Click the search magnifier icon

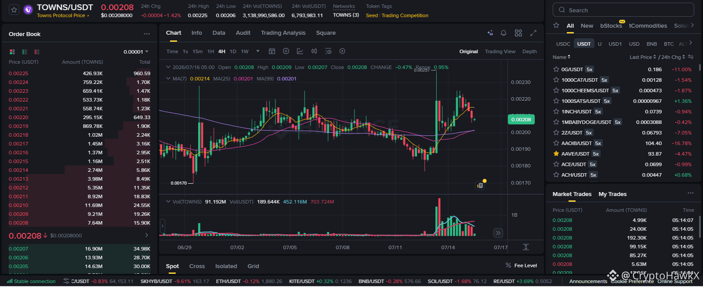tap(562, 10)
